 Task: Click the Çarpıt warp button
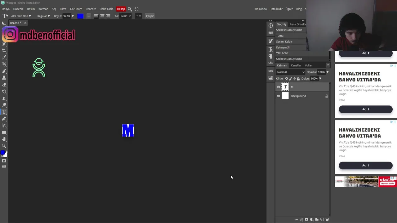click(150, 16)
